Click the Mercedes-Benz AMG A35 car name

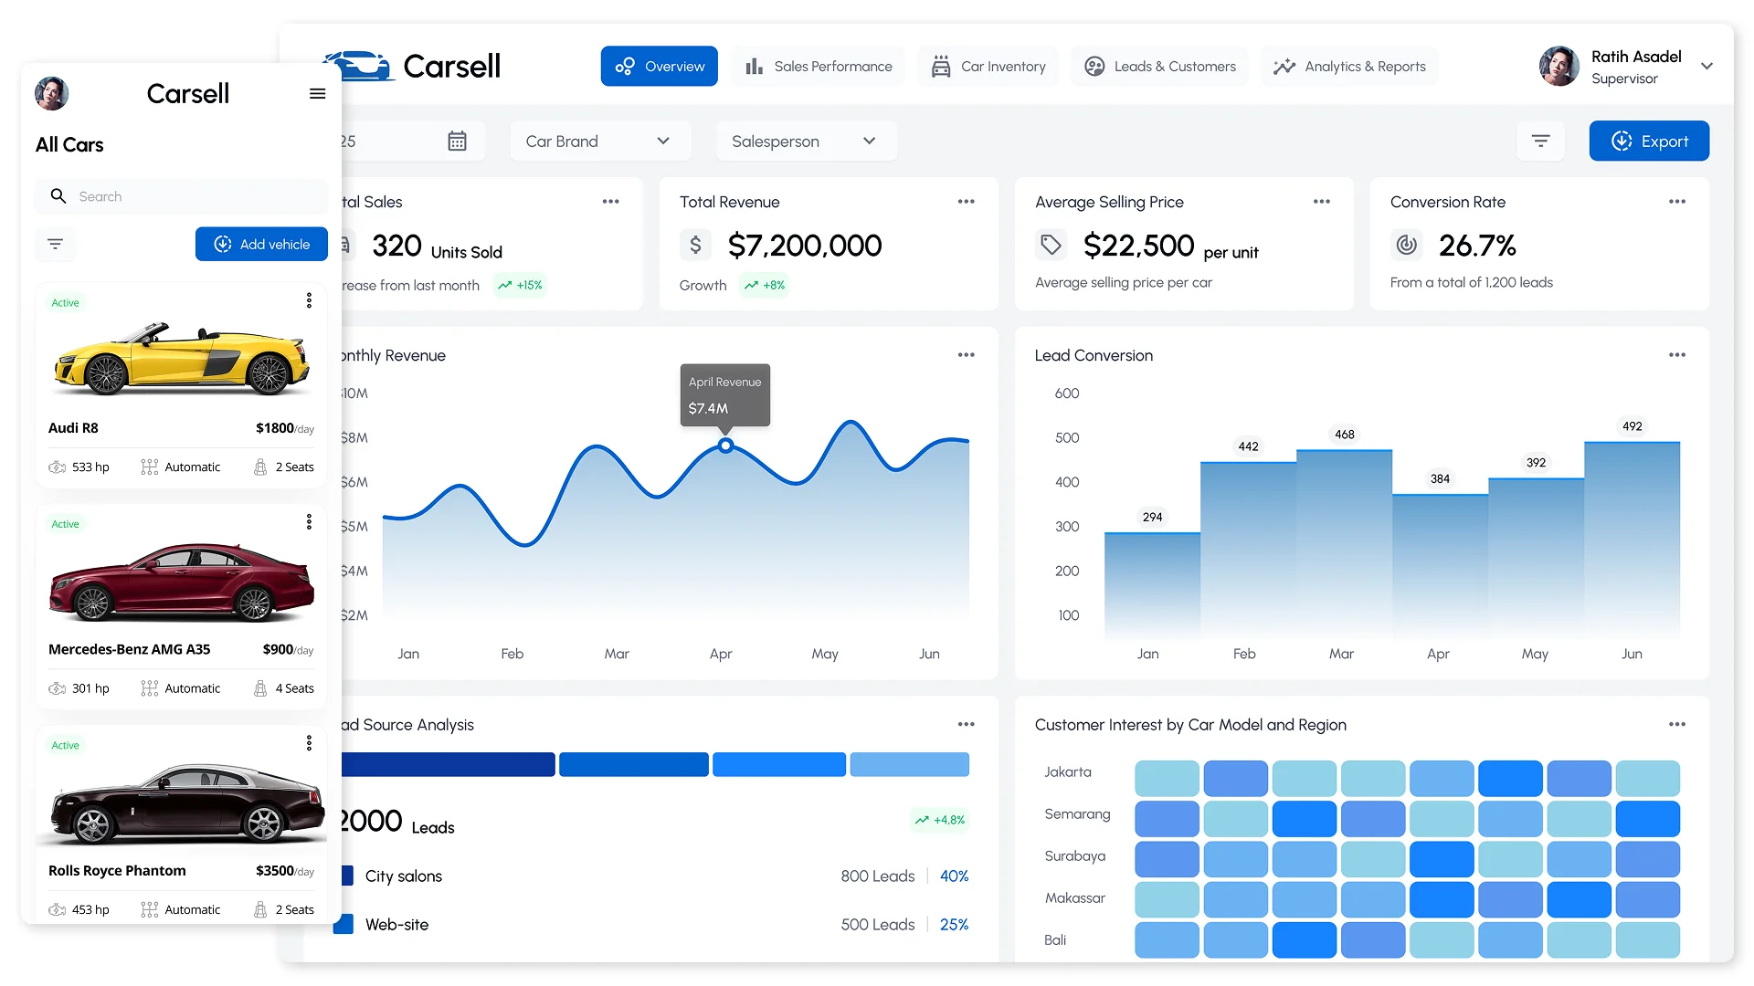pyautogui.click(x=129, y=649)
